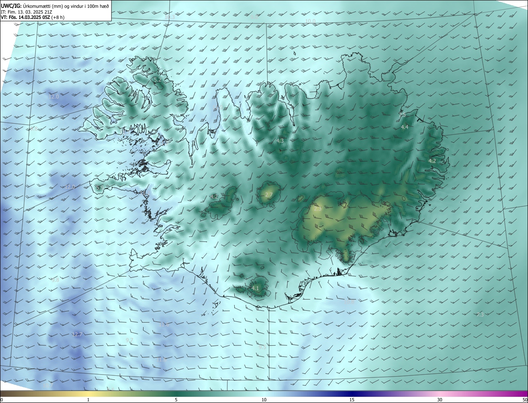
Task: Click the 'IT: Fim. 13. 03. 2025 21Z' line
Action: pos(26,12)
